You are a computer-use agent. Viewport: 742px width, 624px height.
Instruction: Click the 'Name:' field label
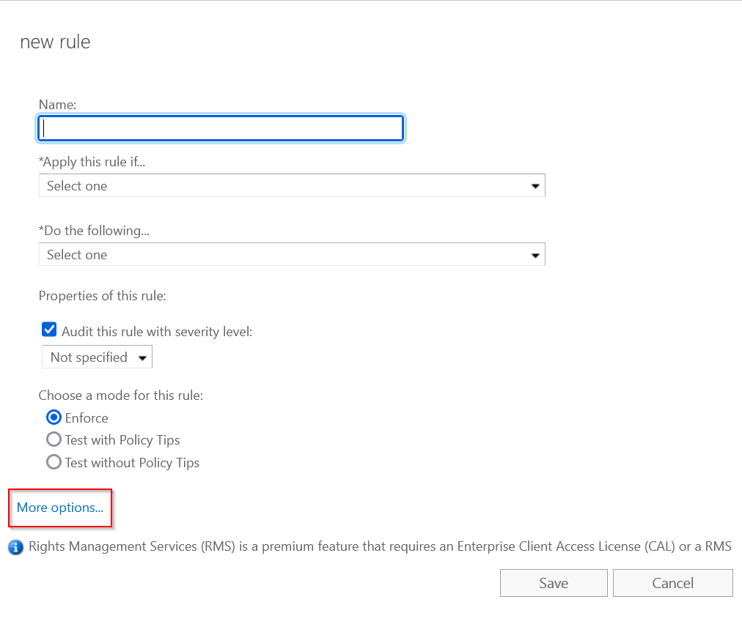tap(57, 105)
